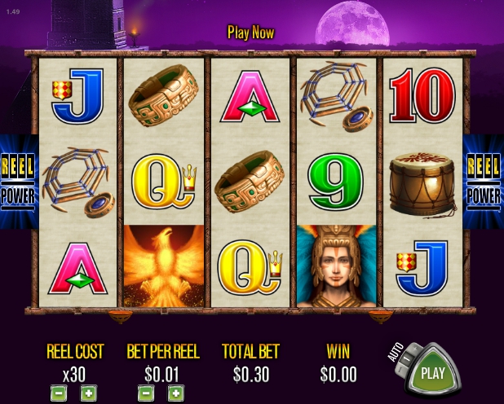Click the pink A on reel three
Image resolution: width=504 pixels, height=404 pixels.
click(250, 96)
